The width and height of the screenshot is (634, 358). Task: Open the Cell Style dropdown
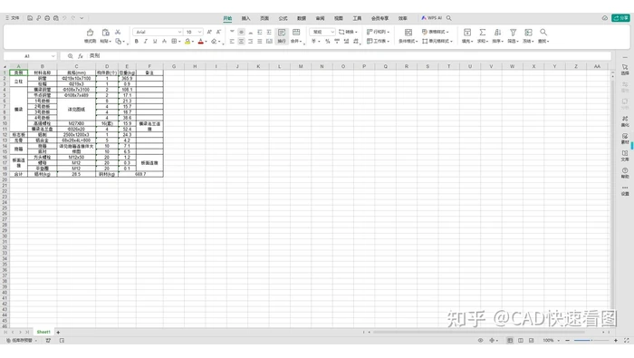(x=437, y=42)
